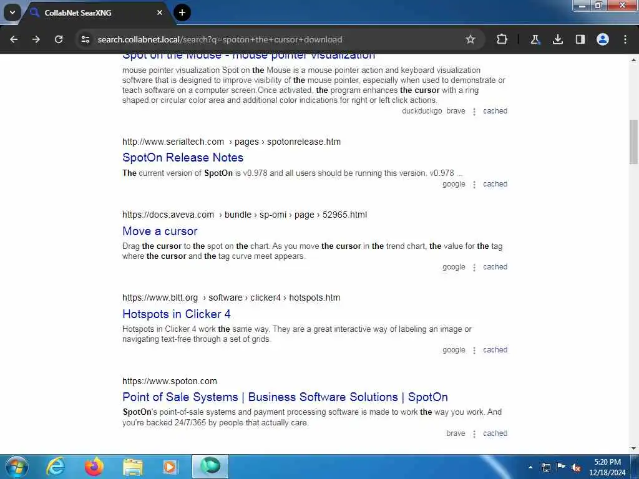Screen dimensions: 639x479
Task: Open network status tray icon
Action: (545, 467)
